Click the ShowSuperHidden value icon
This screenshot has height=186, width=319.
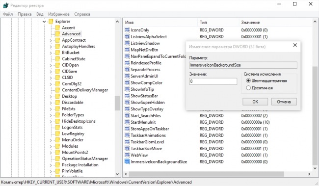[127, 103]
